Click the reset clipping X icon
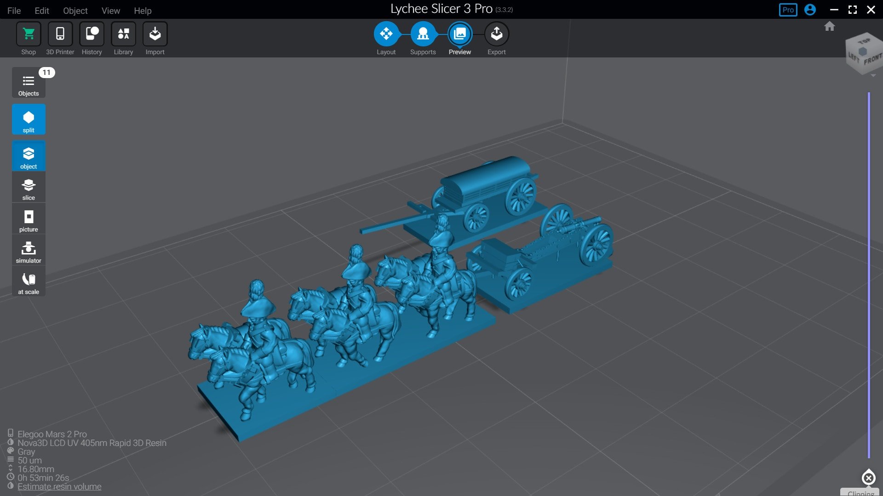Screen dimensions: 883x496 click(868, 478)
